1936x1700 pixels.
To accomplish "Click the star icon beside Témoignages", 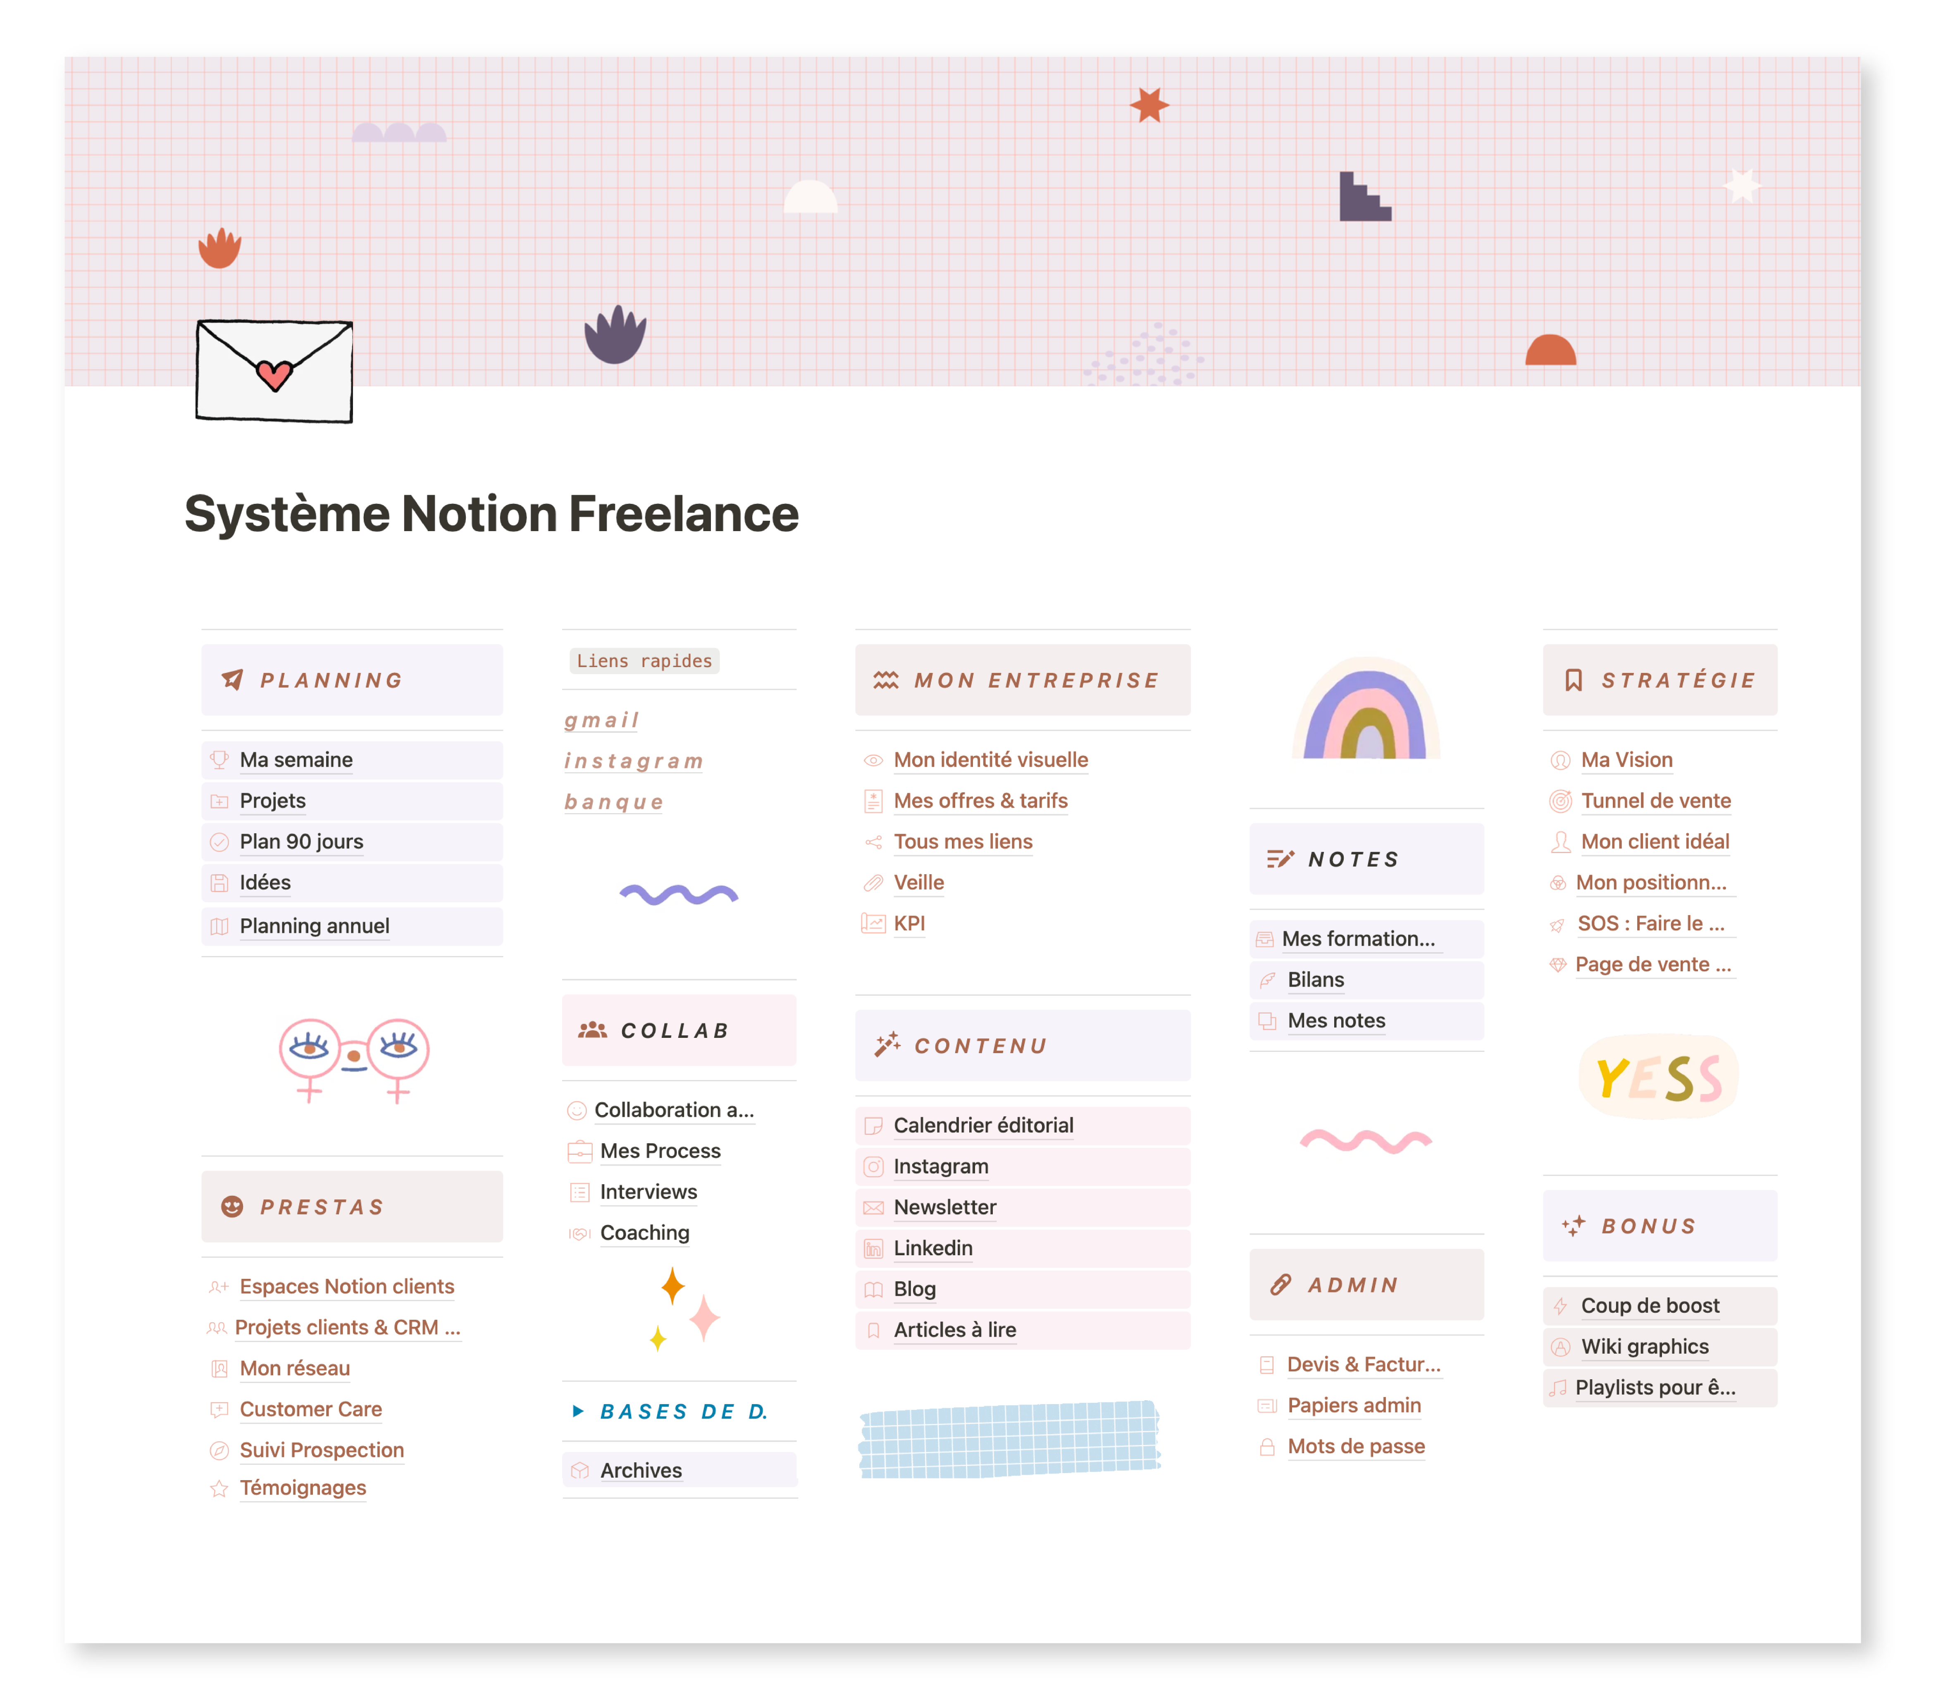I will point(219,1488).
